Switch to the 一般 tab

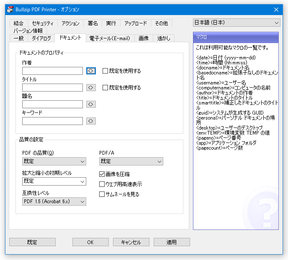click(x=18, y=38)
